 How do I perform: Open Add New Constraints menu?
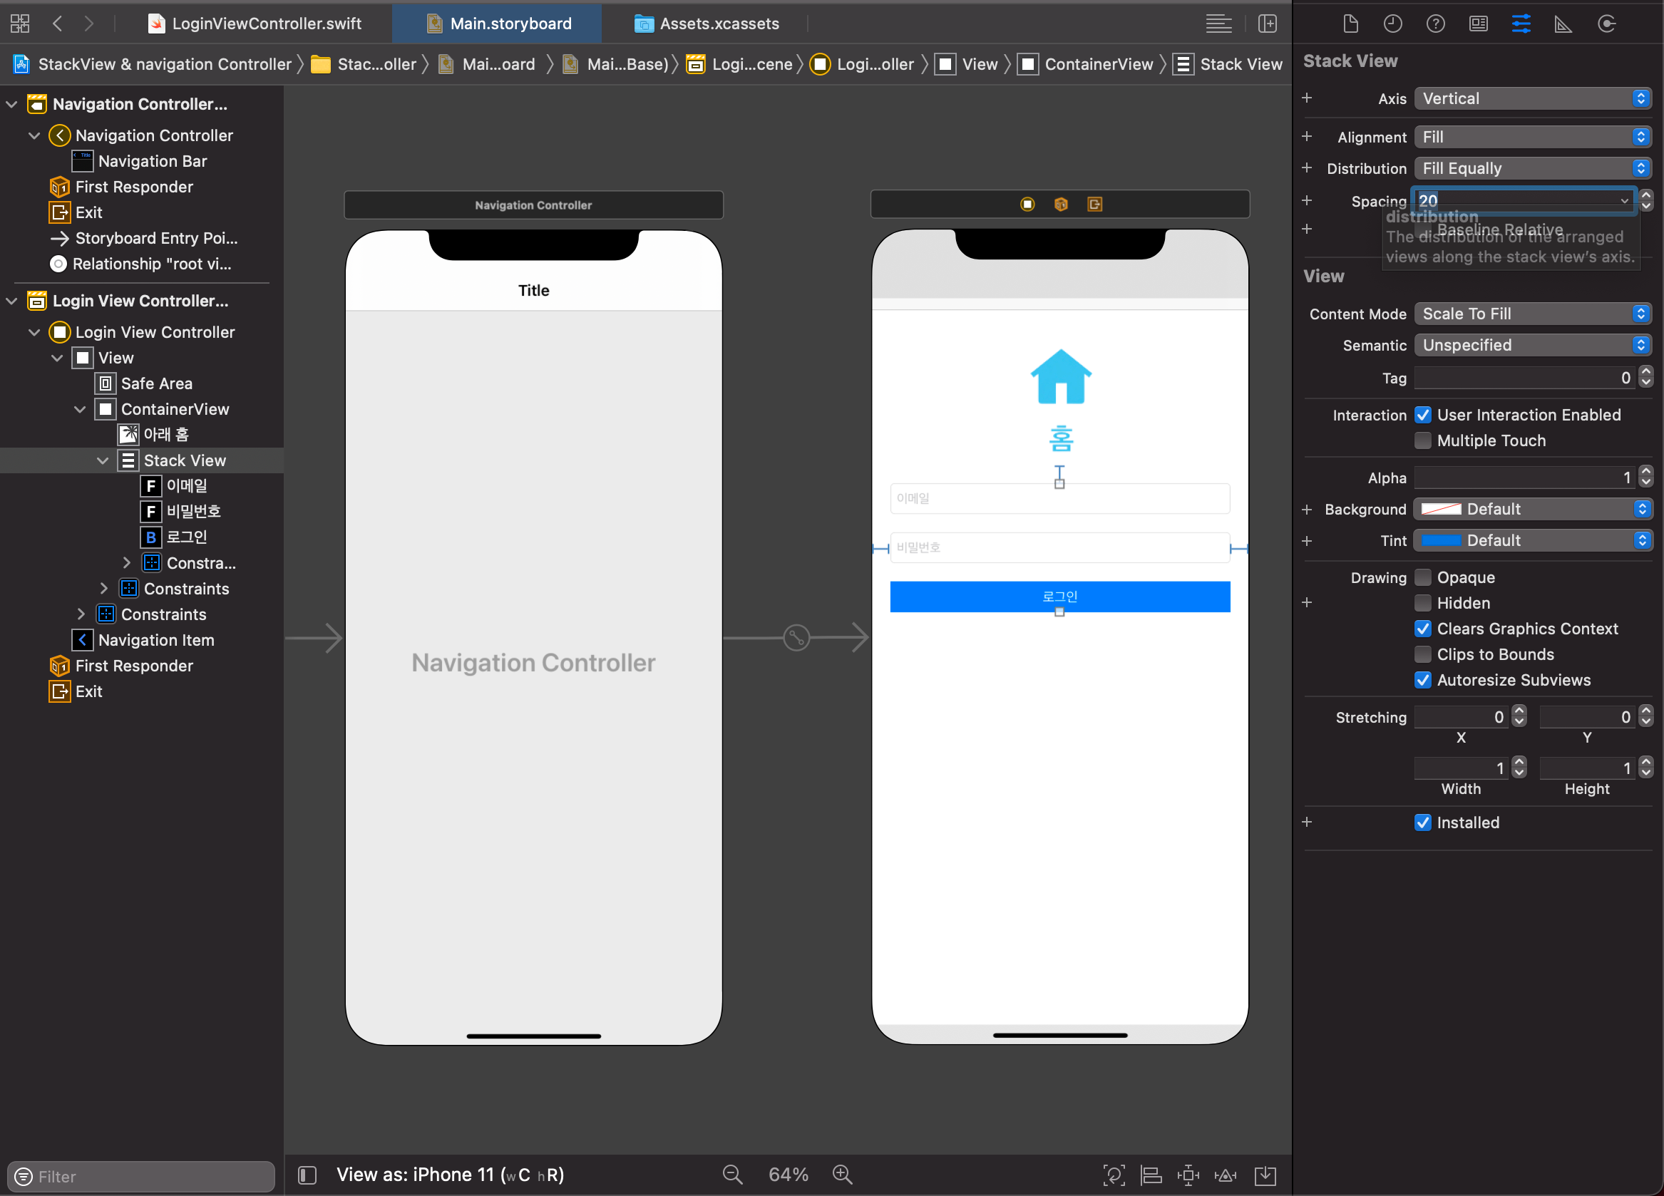tap(1188, 1175)
